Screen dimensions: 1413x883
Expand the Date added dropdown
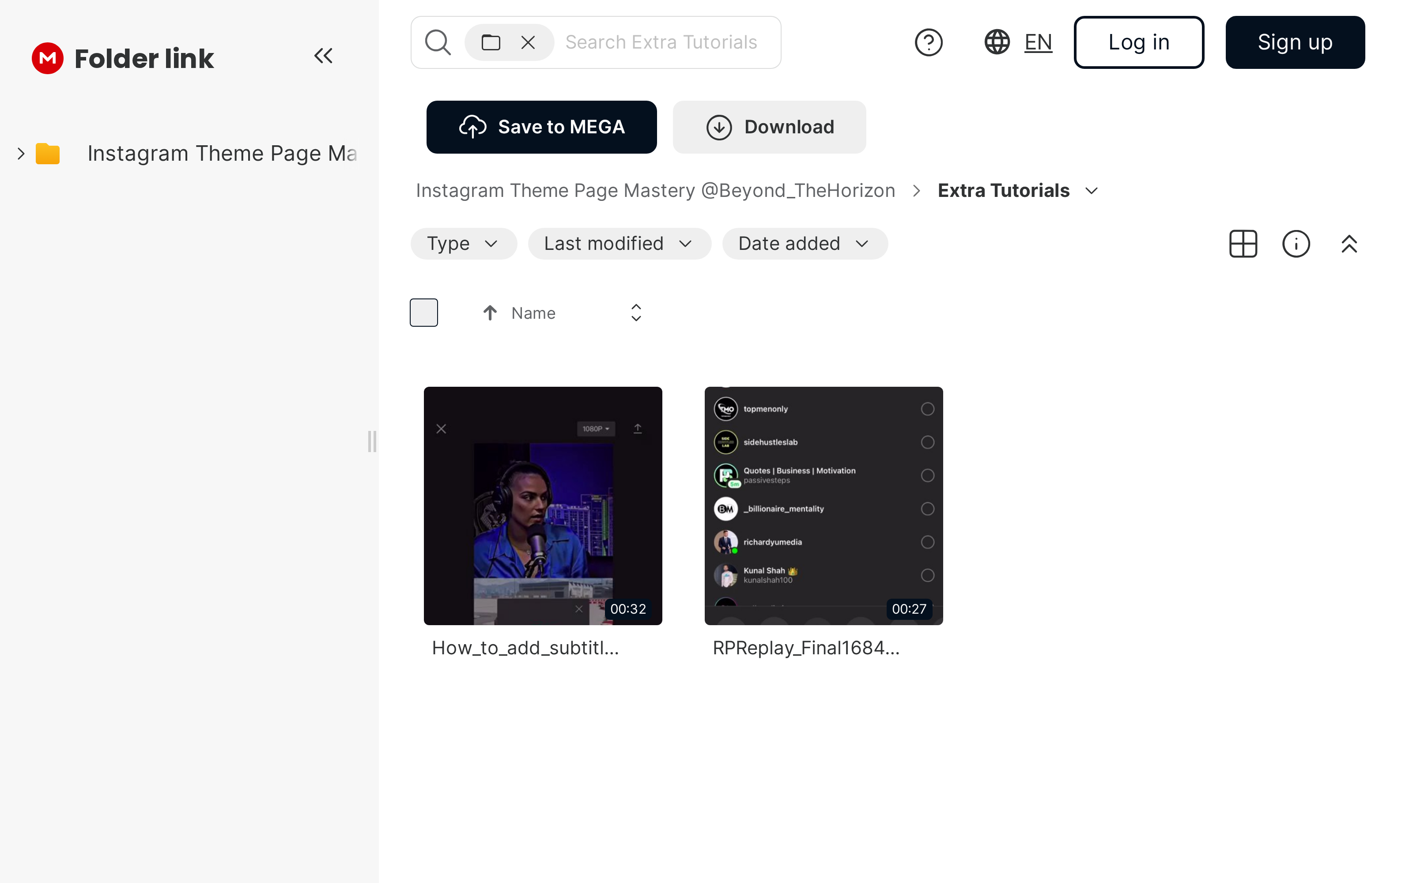tap(804, 244)
